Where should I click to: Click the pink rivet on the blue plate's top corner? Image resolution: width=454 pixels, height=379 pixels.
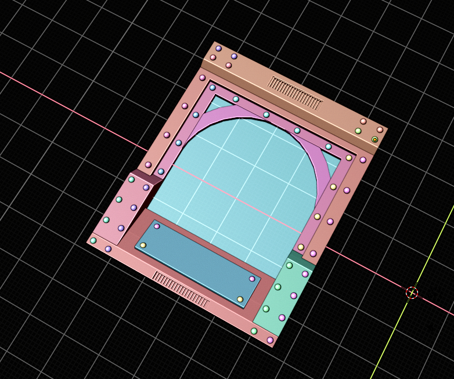(x=157, y=226)
